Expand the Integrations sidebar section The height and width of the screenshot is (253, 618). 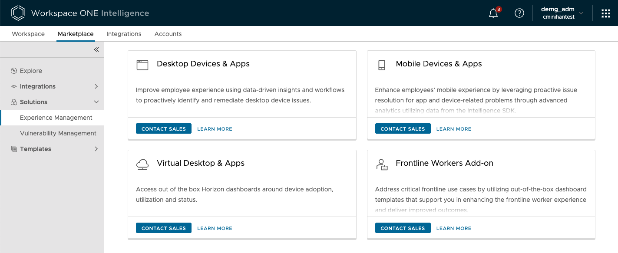[96, 86]
